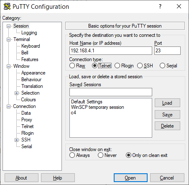Delete the selected saved session
This screenshot has width=189, height=185.
167,126
